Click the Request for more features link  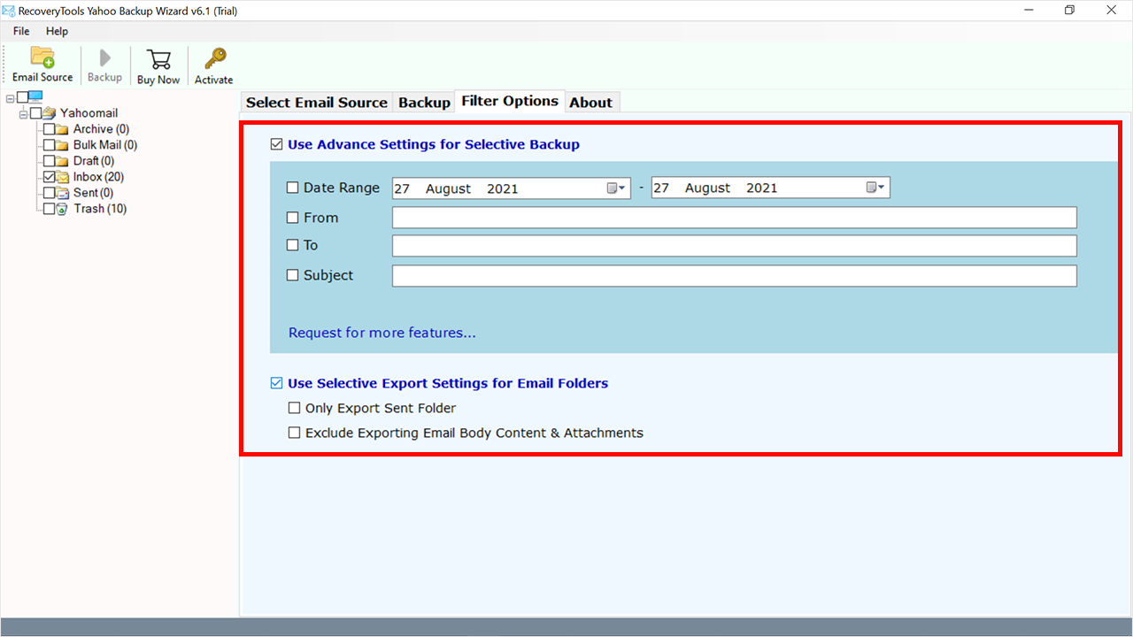tap(382, 333)
